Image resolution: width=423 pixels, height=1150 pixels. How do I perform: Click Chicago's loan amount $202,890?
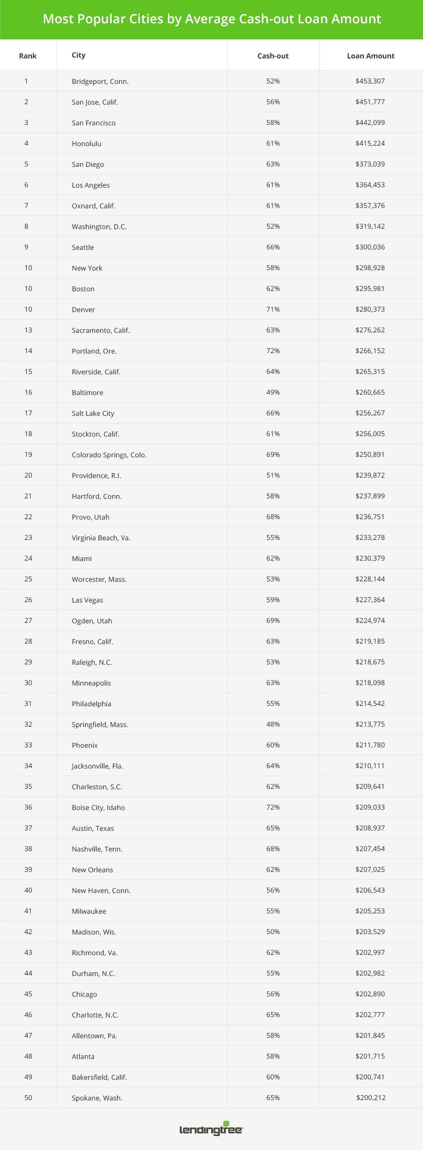click(x=370, y=994)
